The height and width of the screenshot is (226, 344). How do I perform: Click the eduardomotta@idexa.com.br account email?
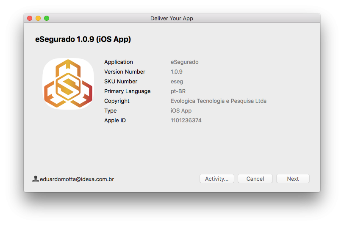tap(77, 179)
